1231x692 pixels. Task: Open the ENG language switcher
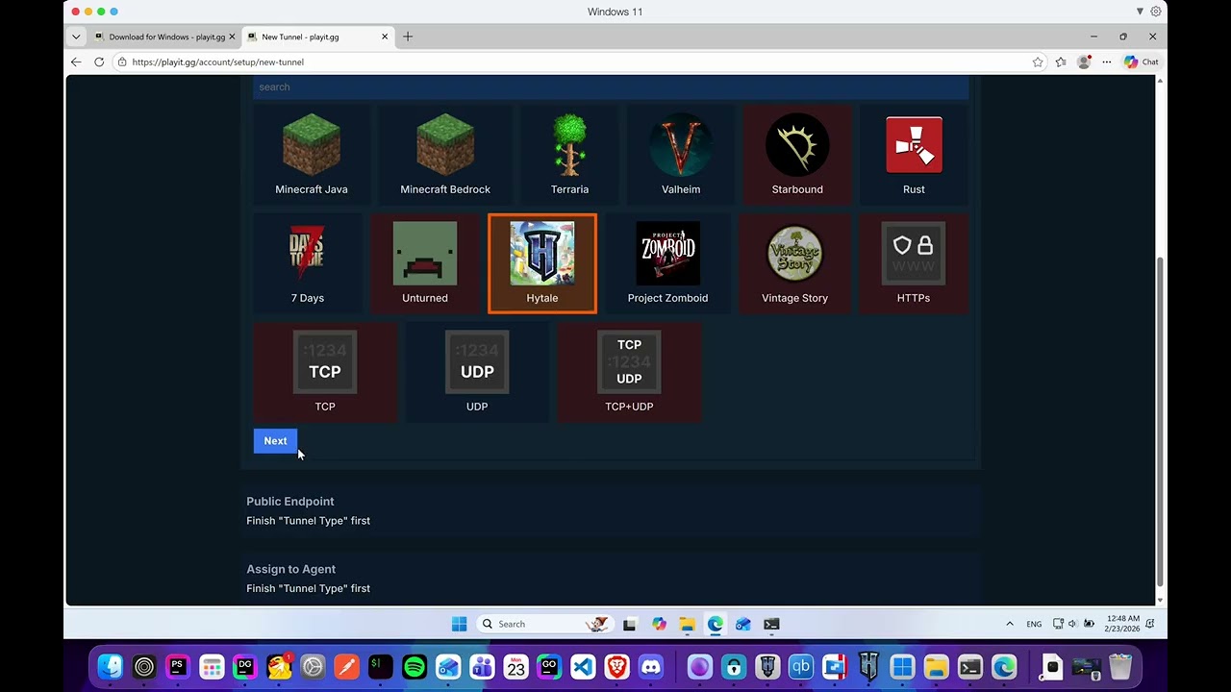[1034, 624]
